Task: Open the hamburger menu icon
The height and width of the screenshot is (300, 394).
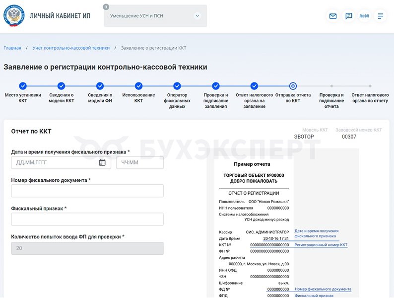Action: click(x=381, y=16)
